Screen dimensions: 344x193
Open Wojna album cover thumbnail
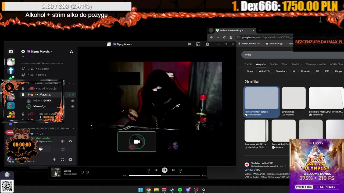(56, 172)
